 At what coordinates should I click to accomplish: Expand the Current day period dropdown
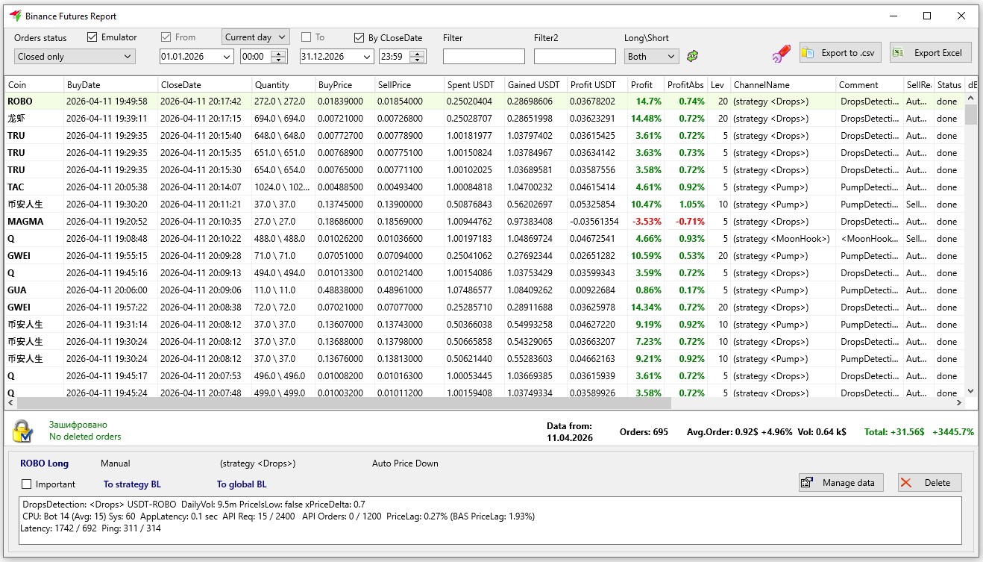point(255,37)
